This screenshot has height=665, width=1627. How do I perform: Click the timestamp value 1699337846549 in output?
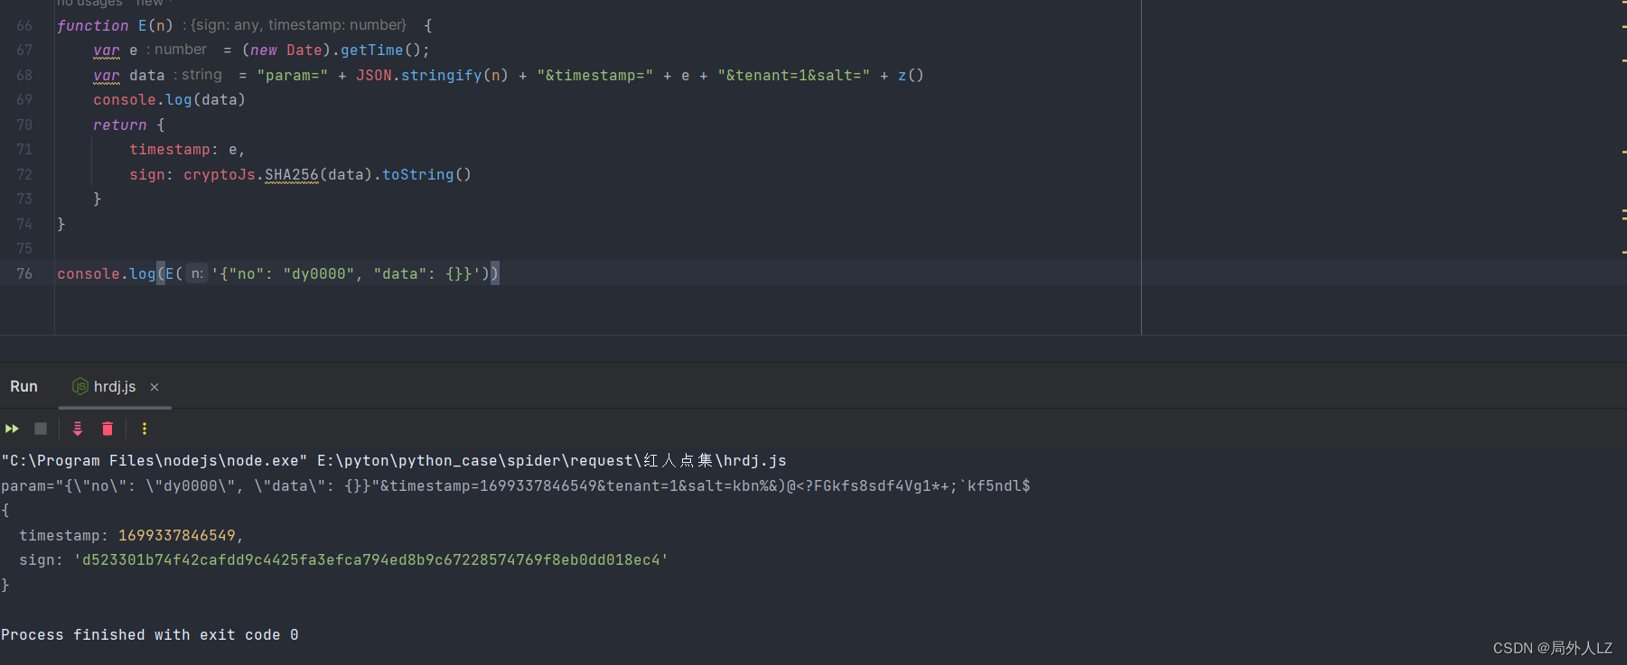pos(177,536)
